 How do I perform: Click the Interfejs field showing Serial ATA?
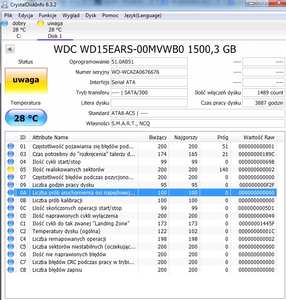pyautogui.click(x=149, y=82)
